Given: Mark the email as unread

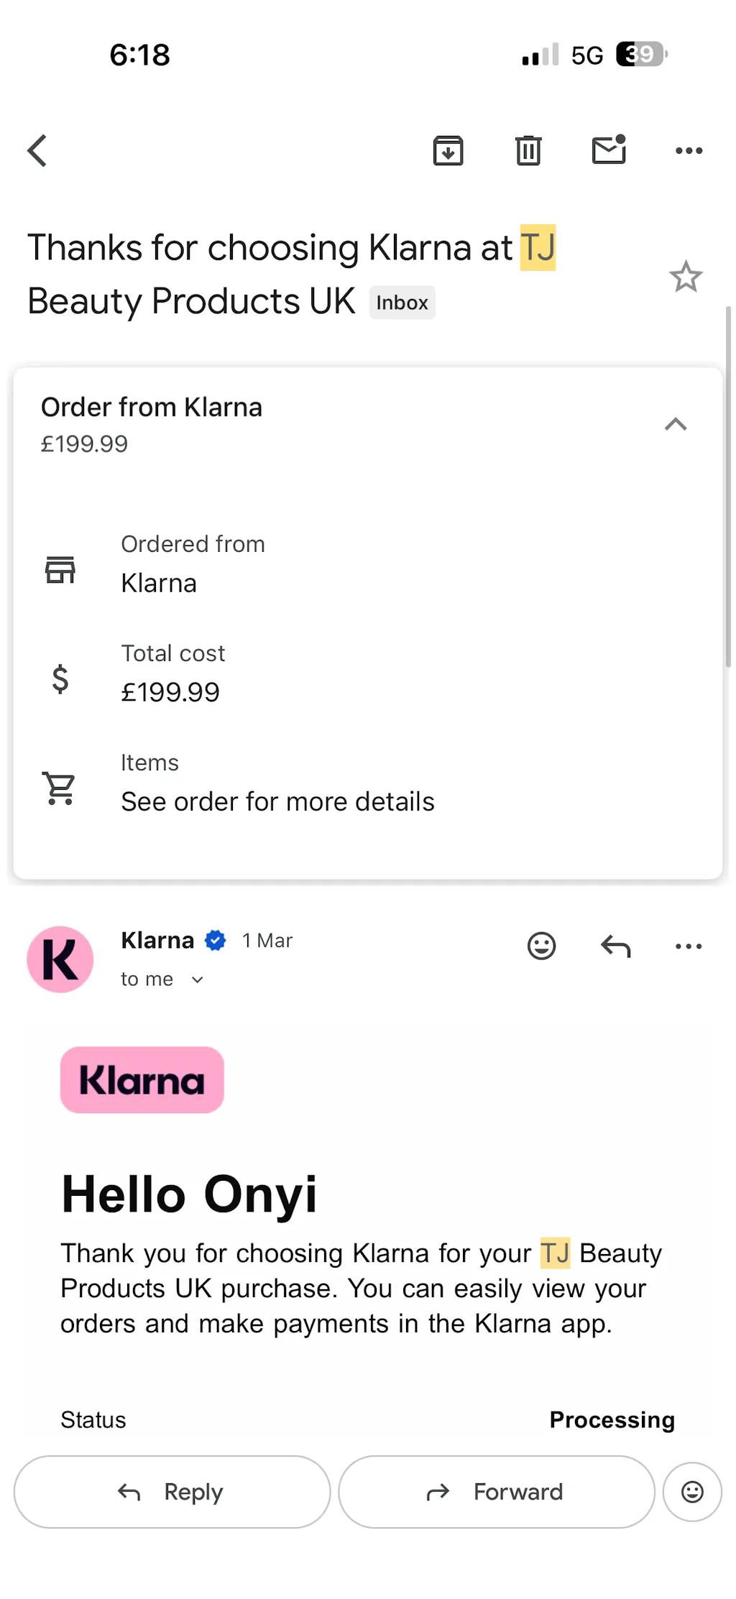Looking at the screenshot, I should pyautogui.click(x=609, y=150).
